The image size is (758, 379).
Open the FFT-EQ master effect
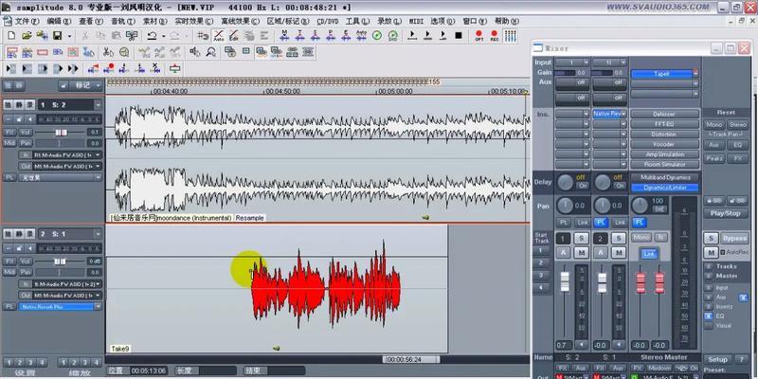(x=664, y=124)
